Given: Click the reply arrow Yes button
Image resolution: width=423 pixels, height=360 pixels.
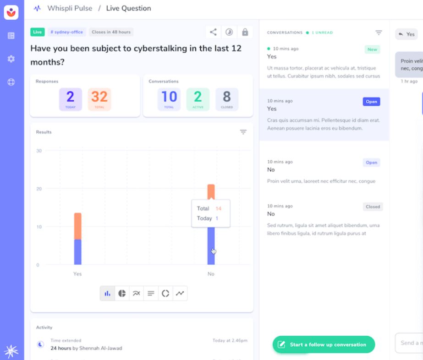Looking at the screenshot, I should pyautogui.click(x=407, y=34).
